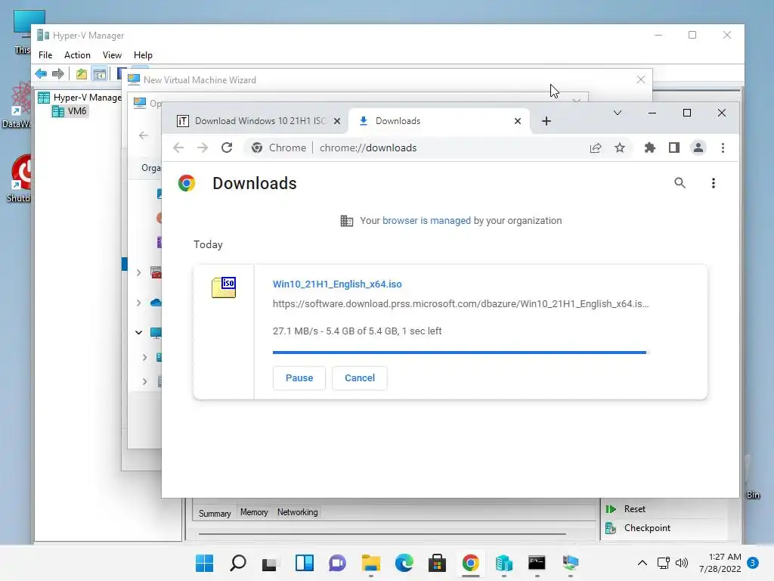Open the Widgets taskbar icon
Screen dimensions: 774x581
(x=305, y=563)
